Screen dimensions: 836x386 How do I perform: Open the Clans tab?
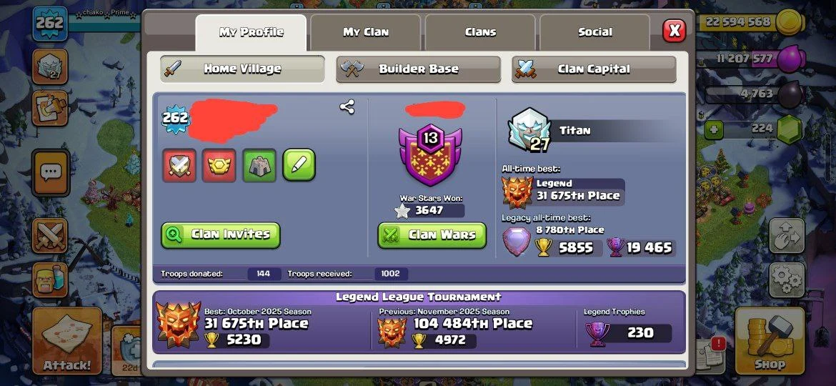[480, 32]
